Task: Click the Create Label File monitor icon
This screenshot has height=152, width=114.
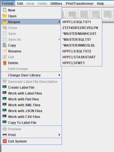Action: 4,87
